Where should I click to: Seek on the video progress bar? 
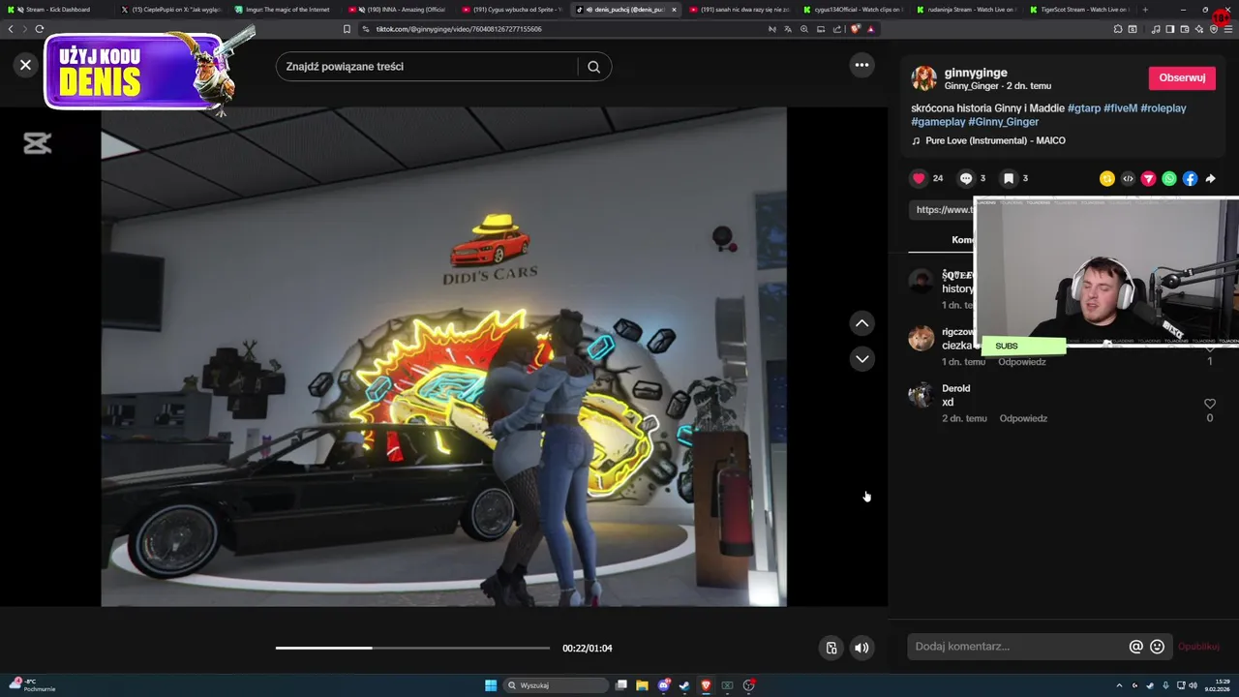point(412,648)
